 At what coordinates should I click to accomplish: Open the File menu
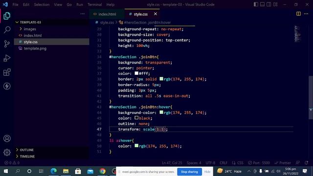(x=15, y=4)
